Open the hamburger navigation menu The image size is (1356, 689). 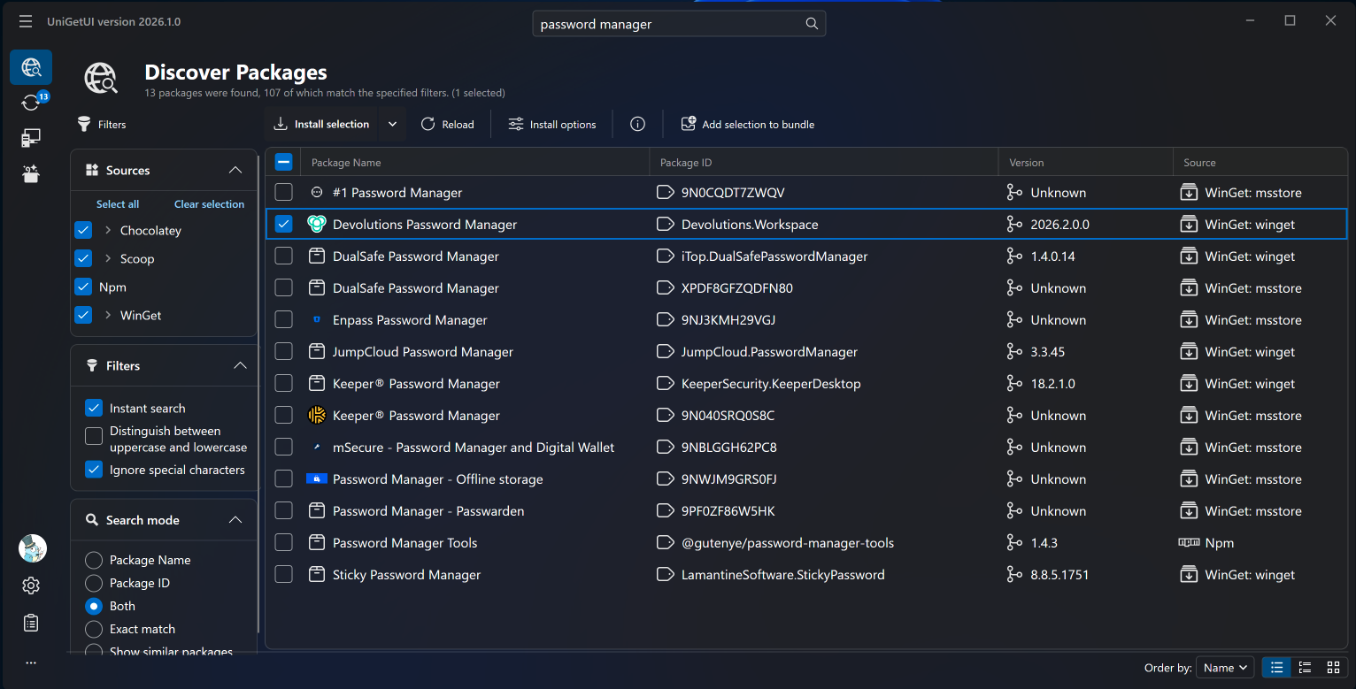pos(26,21)
